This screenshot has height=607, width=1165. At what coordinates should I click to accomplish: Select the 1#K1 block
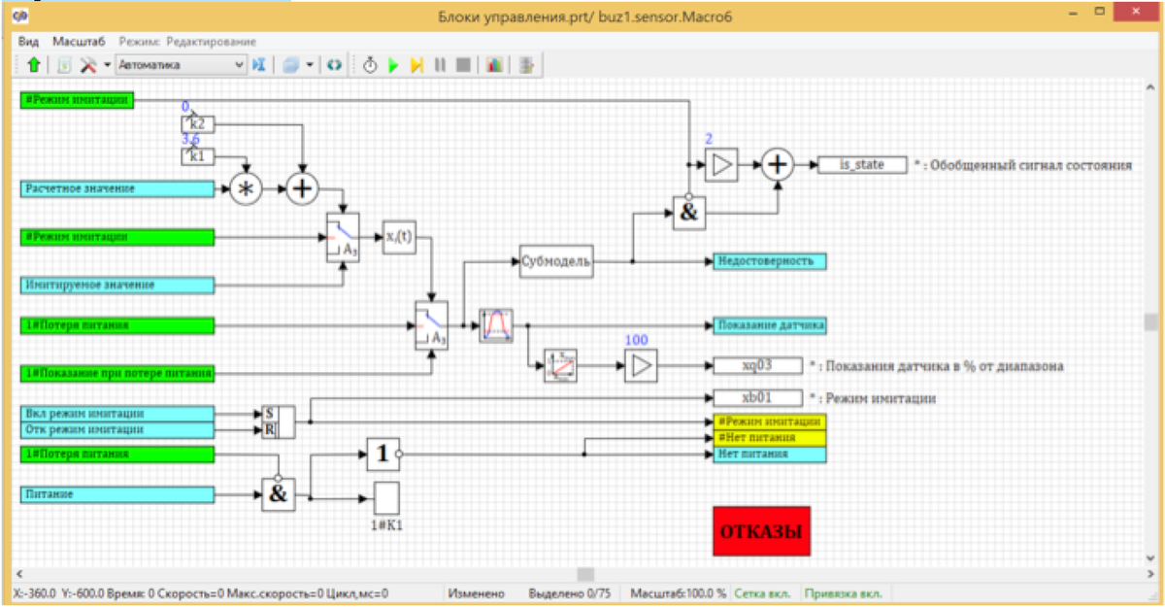pyautogui.click(x=387, y=496)
